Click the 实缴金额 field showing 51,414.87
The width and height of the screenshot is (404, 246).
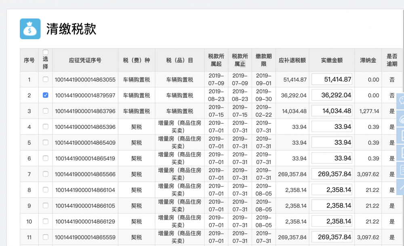click(332, 80)
